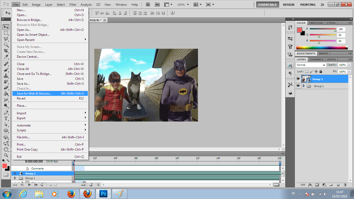Toggle lock position icon
Screen dimensions: 354x199
(316, 71)
